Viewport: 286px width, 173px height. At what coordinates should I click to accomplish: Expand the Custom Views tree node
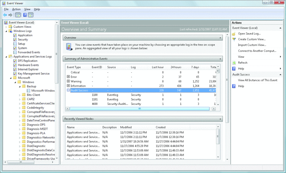[6, 27]
